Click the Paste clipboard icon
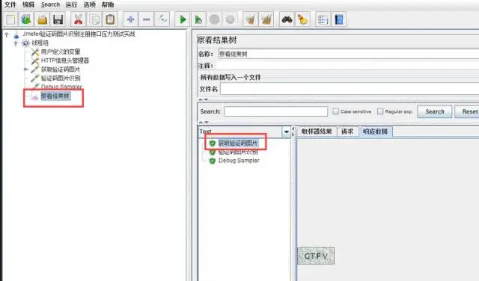The height and width of the screenshot is (281, 479). [110, 19]
